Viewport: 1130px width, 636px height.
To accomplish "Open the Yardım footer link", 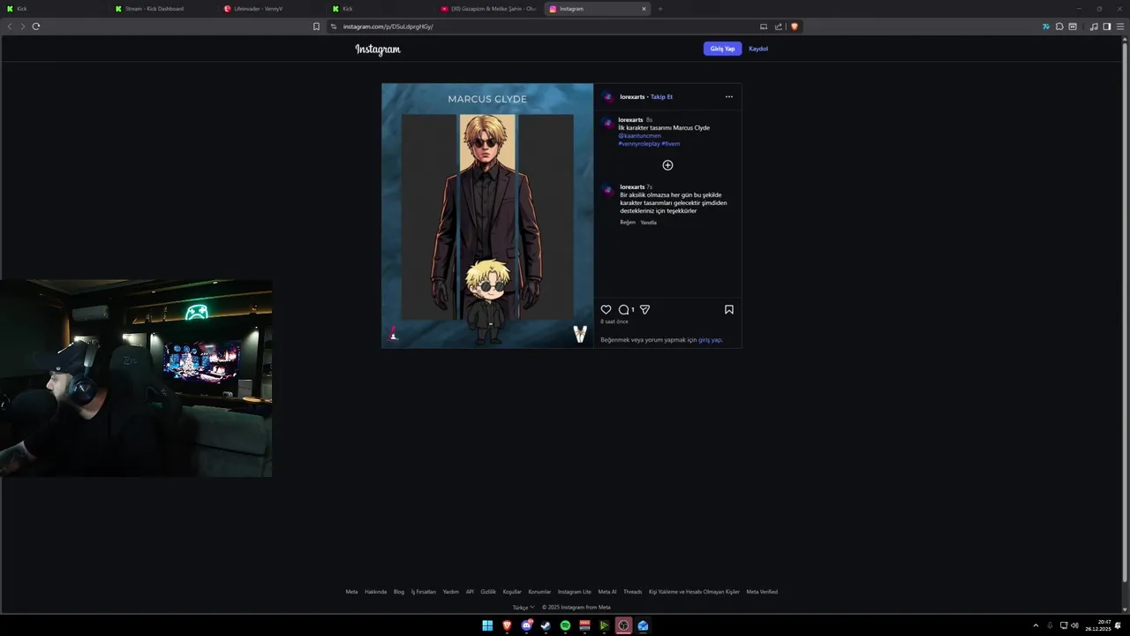I will 451,592.
